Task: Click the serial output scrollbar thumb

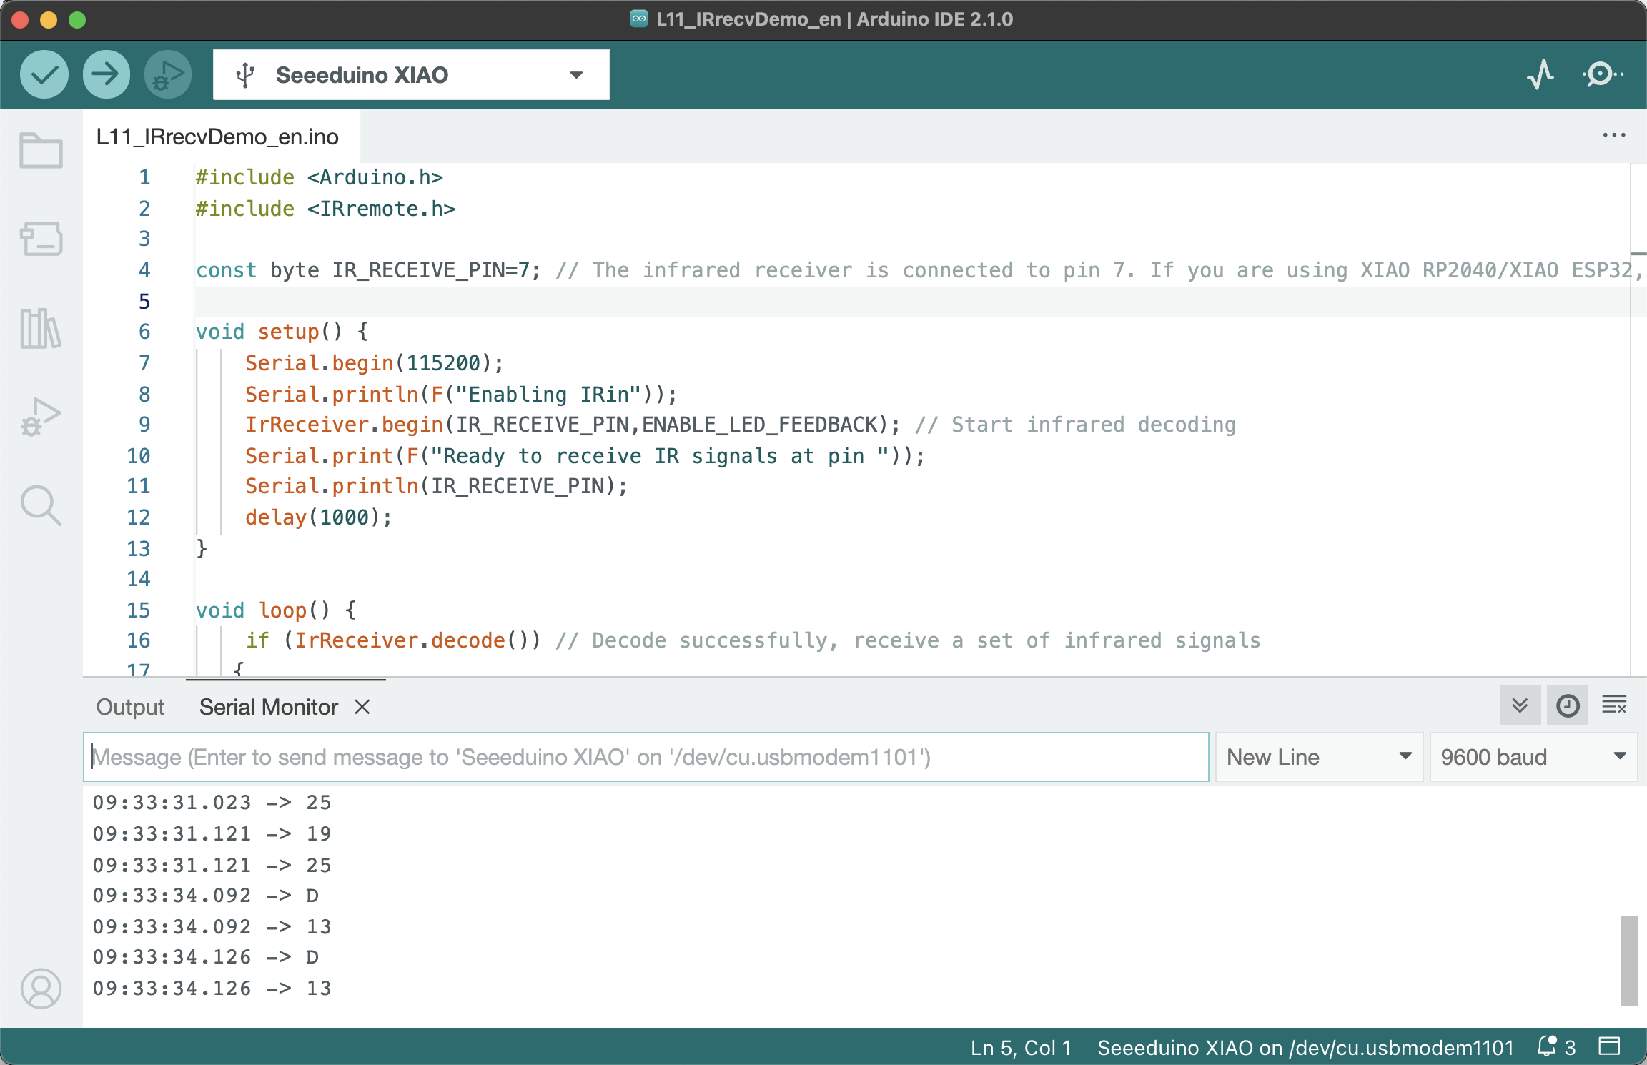Action: (x=1629, y=961)
